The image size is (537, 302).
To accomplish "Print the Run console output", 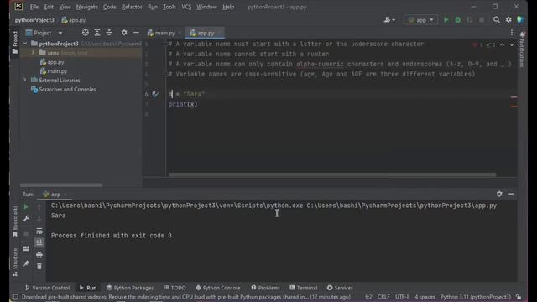I will 39,255.
